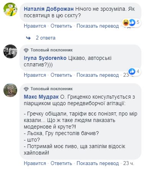The height and width of the screenshot is (170, 151).
Task: Like Iryna Sydorenko's comment via Нравится
Action: (35, 75)
